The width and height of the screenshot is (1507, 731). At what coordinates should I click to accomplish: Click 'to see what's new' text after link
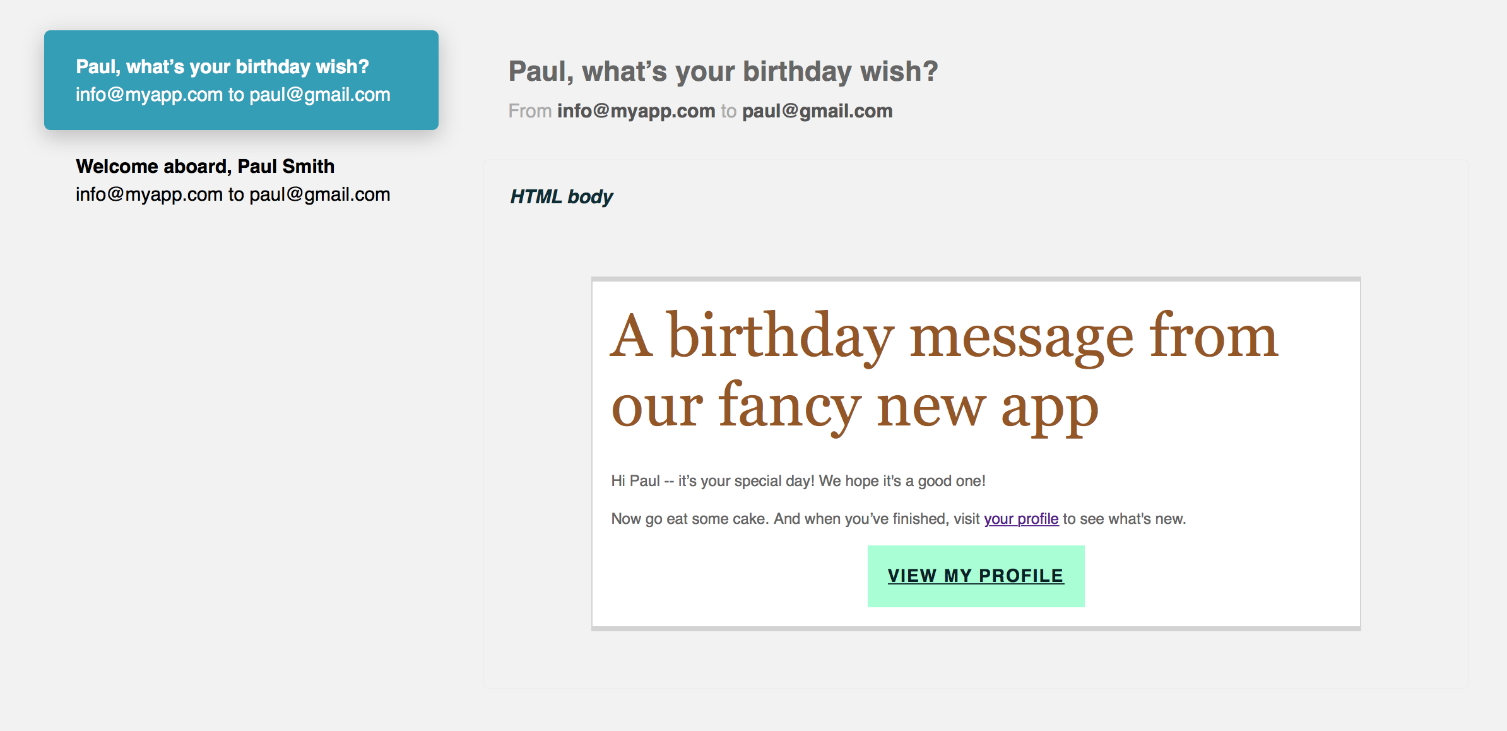tap(1124, 519)
